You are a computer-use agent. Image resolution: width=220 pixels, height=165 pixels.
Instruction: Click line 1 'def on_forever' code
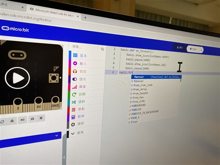[x=137, y=51]
